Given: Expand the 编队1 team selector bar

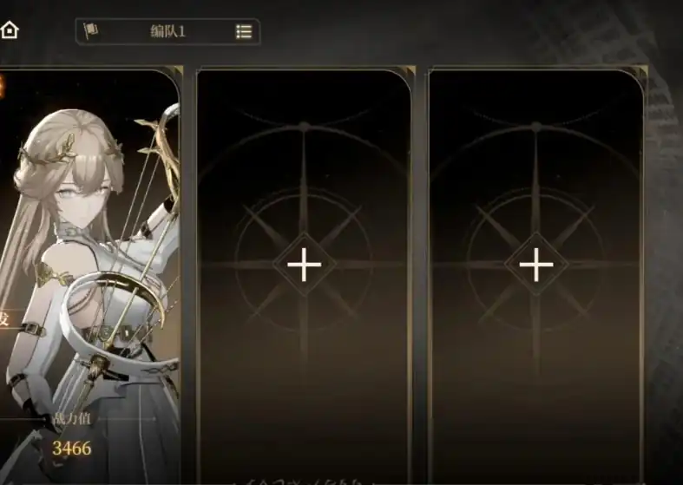Looking at the screenshot, I should pyautogui.click(x=167, y=31).
